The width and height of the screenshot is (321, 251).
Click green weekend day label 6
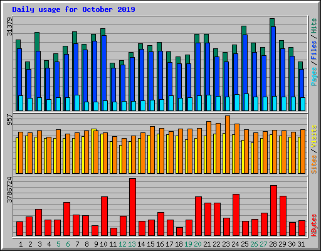(x=68, y=244)
